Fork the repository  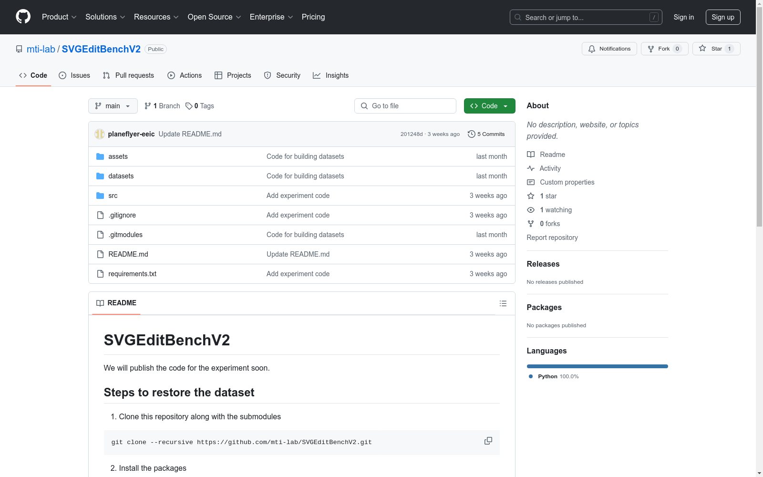(665, 49)
